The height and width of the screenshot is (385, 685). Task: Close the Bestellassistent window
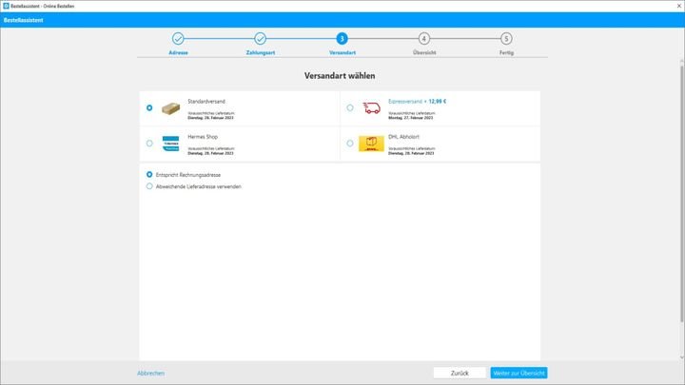click(x=679, y=6)
